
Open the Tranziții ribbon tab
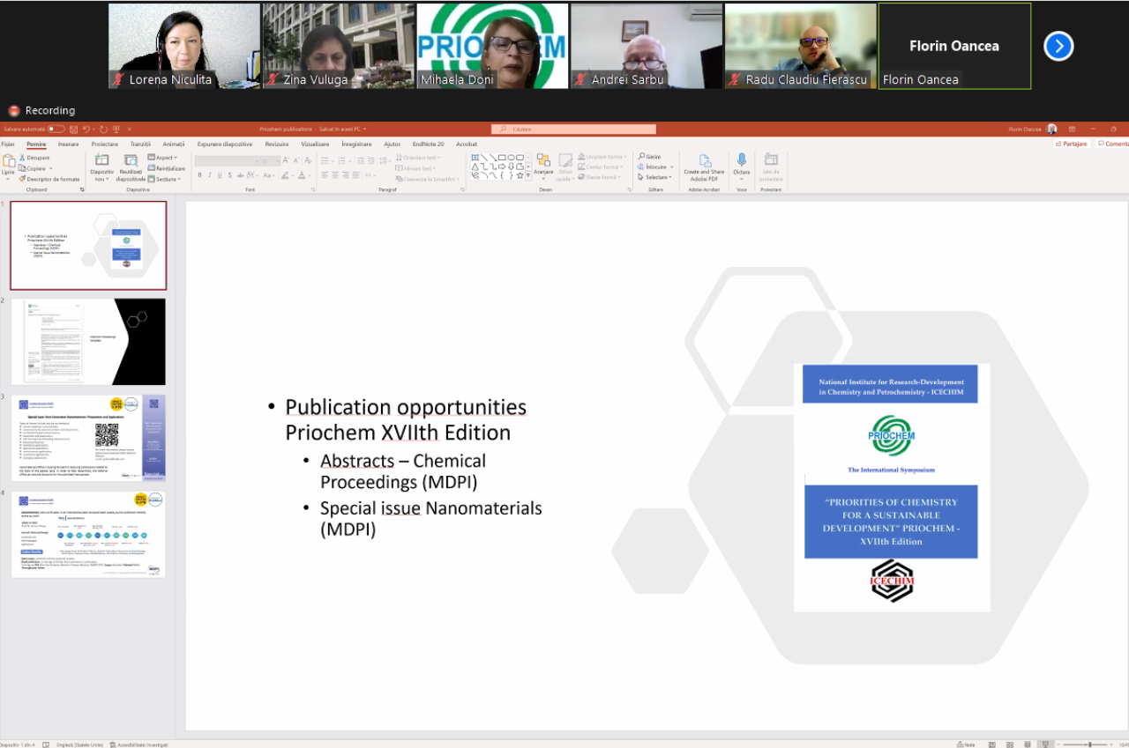(x=140, y=144)
